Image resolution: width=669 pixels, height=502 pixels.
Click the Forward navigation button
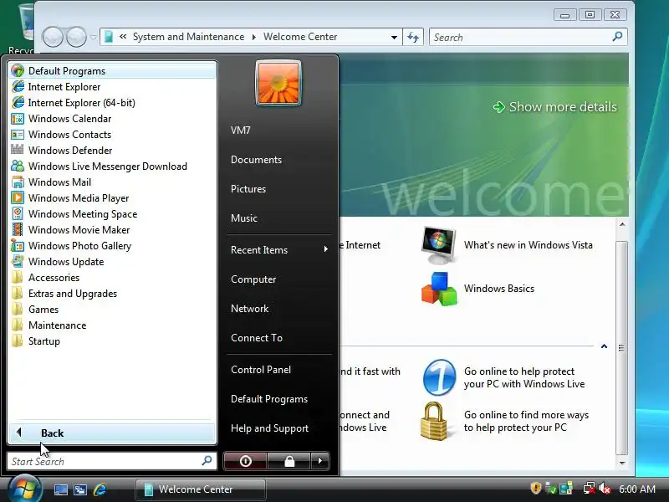pyautogui.click(x=76, y=37)
